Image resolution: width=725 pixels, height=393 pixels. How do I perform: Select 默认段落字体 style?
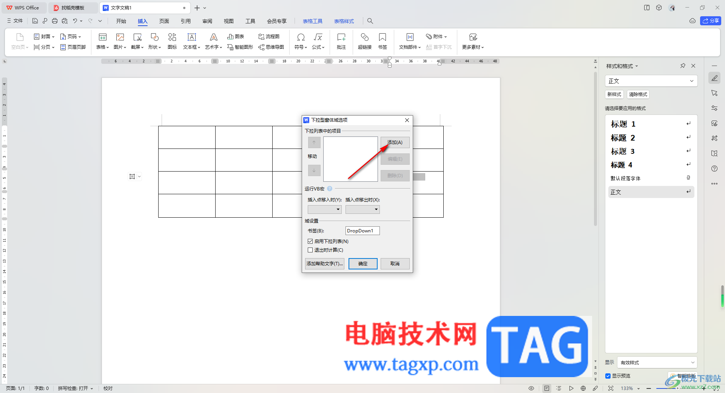click(651, 178)
